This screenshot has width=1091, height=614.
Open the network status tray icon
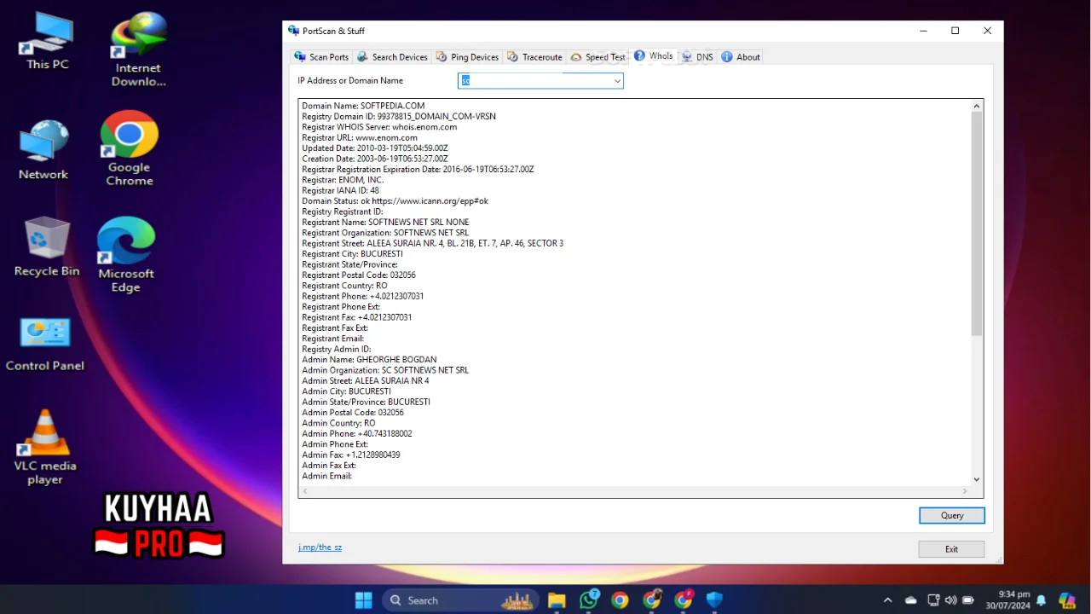coord(933,600)
